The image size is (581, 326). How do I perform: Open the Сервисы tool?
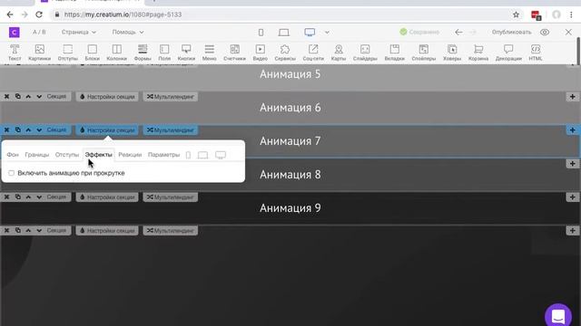285,53
